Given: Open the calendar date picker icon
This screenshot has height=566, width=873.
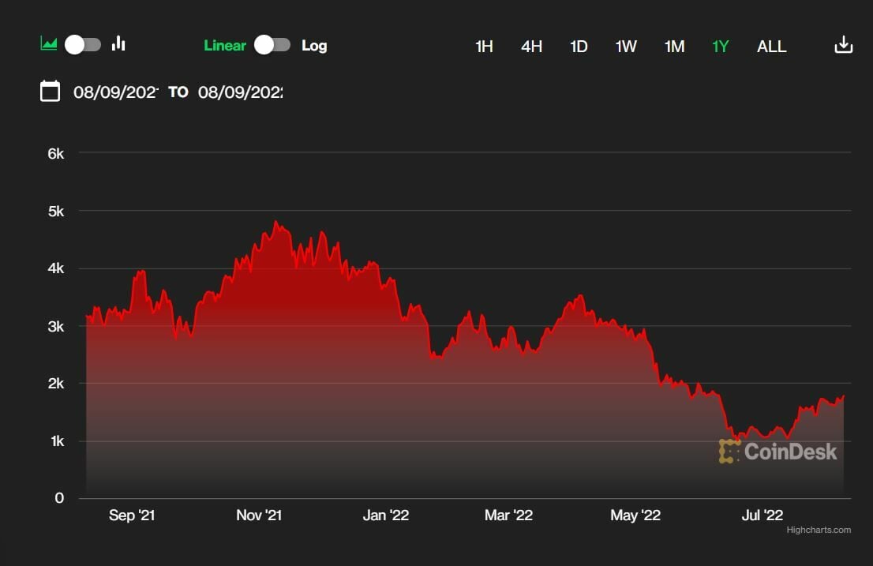Looking at the screenshot, I should [x=50, y=92].
